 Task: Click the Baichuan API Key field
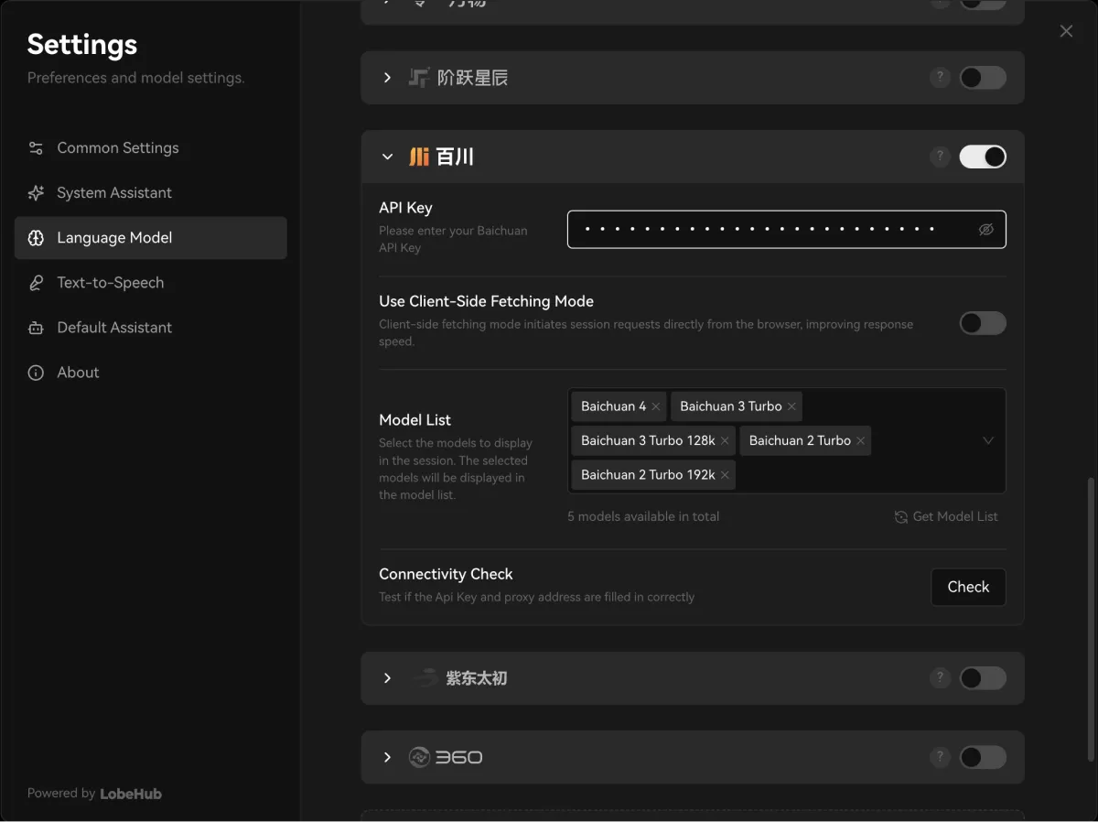pyautogui.click(x=769, y=230)
